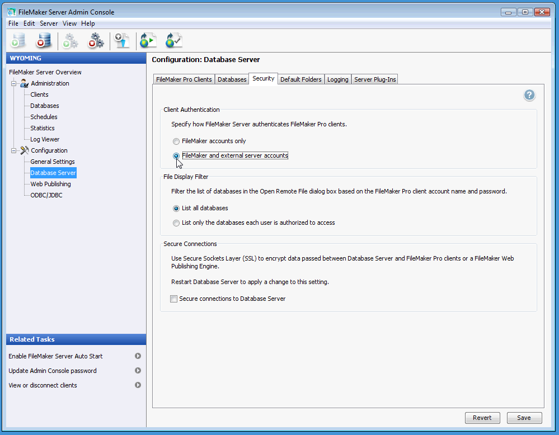Click the WYOMING server header
The image size is (559, 435).
[x=76, y=58]
